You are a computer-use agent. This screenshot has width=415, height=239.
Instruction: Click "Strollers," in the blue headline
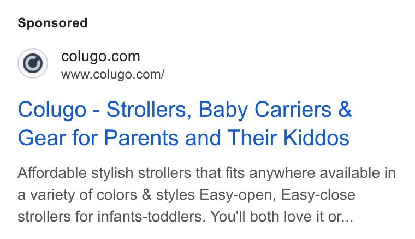[149, 110]
